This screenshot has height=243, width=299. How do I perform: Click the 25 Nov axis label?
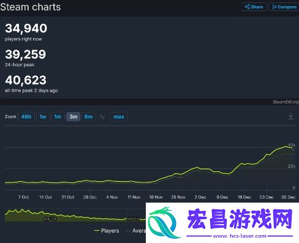[x=178, y=197]
